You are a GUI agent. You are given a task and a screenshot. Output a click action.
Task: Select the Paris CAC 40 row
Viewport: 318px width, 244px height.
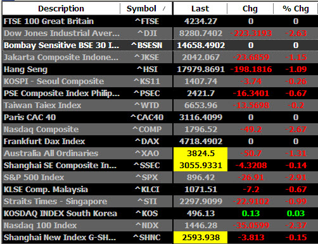[160, 118]
